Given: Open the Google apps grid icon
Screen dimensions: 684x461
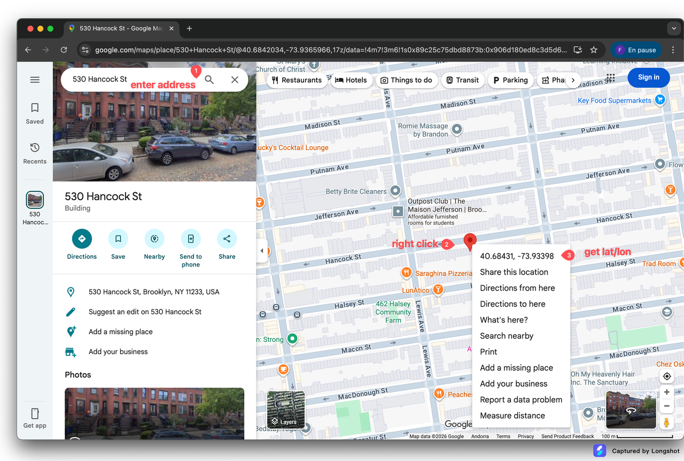Looking at the screenshot, I should [x=610, y=77].
